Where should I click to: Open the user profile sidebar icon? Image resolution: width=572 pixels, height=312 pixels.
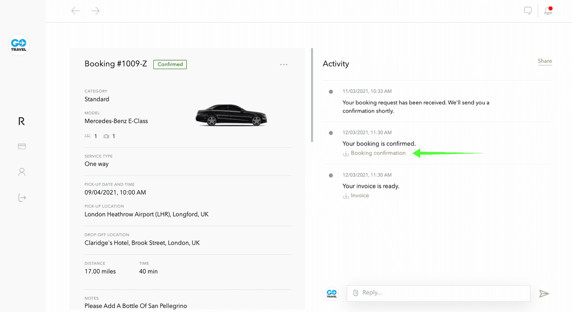pos(21,172)
